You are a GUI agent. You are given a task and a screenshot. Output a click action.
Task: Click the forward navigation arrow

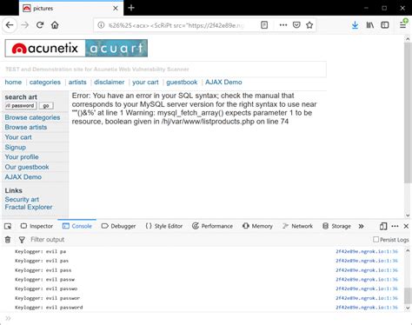[x=25, y=25]
